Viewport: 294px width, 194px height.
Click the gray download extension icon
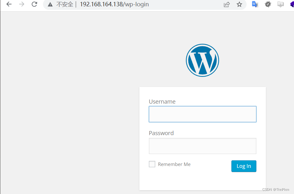[x=280, y=4]
